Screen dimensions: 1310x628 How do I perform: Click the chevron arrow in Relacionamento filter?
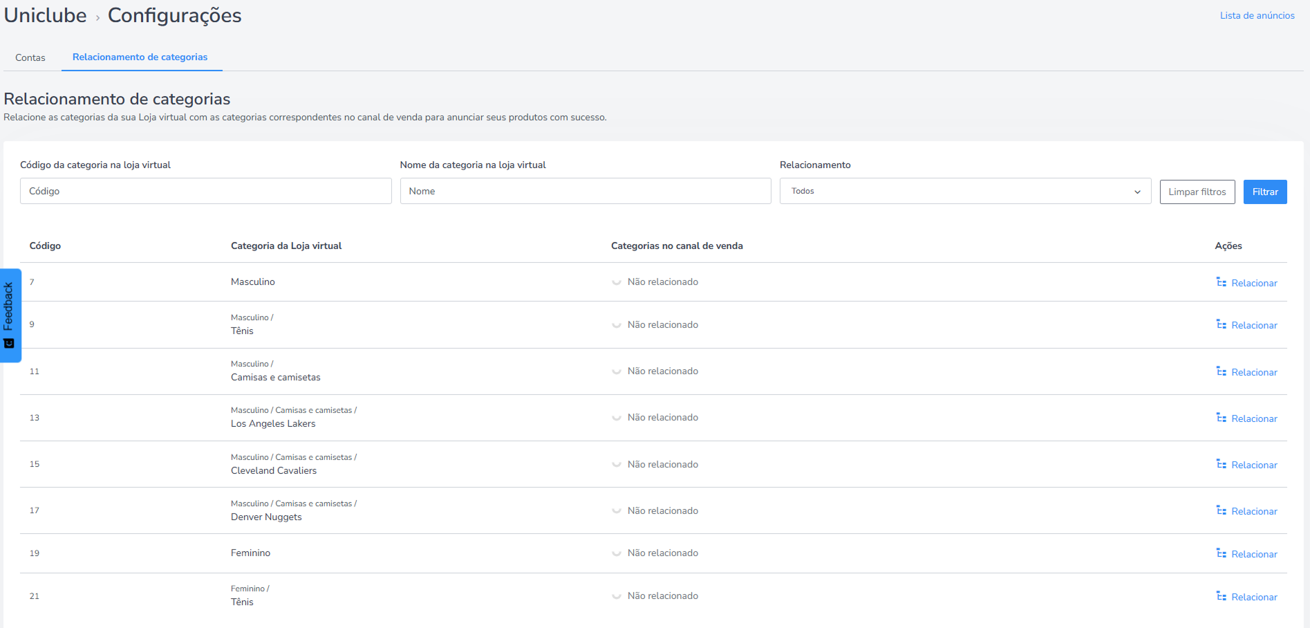pyautogui.click(x=1137, y=192)
